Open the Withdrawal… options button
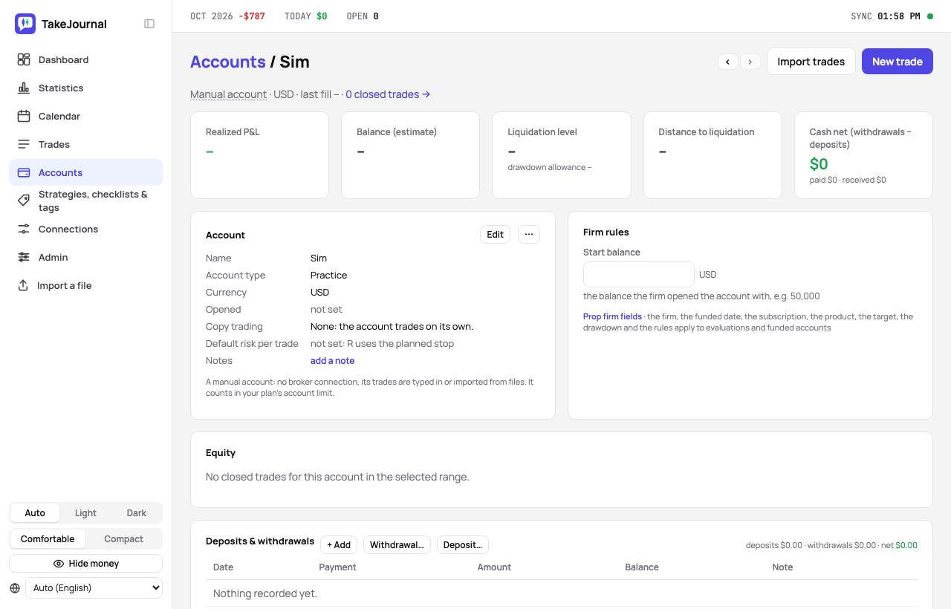Image resolution: width=951 pixels, height=609 pixels. pyautogui.click(x=397, y=545)
